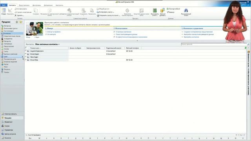
Task: Click the Activate (Активировать) ribbon button
Action: [x=21, y=9]
